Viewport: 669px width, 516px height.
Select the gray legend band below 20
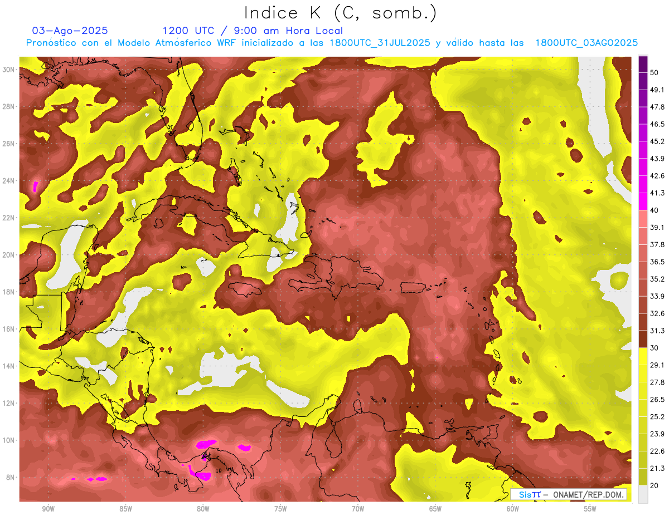point(643,494)
